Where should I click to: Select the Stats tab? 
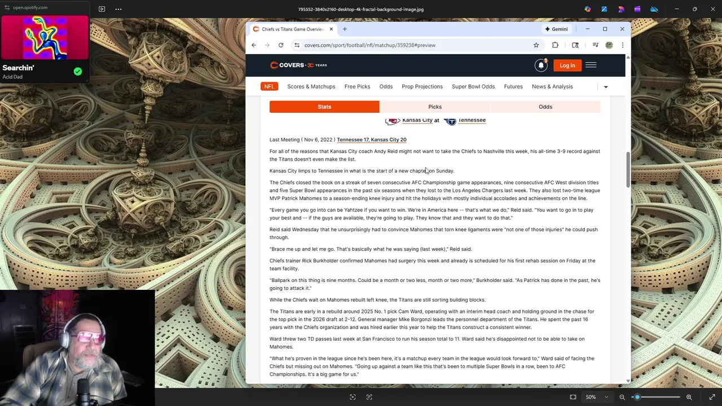coord(324,107)
